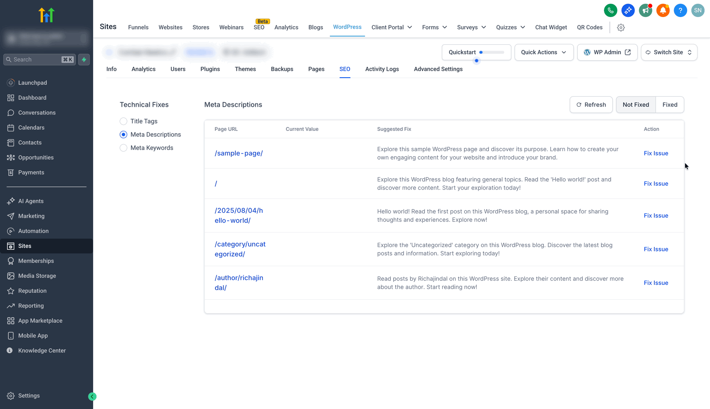Select the Meta Keywords radio button
The height and width of the screenshot is (409, 710).
pyautogui.click(x=123, y=148)
